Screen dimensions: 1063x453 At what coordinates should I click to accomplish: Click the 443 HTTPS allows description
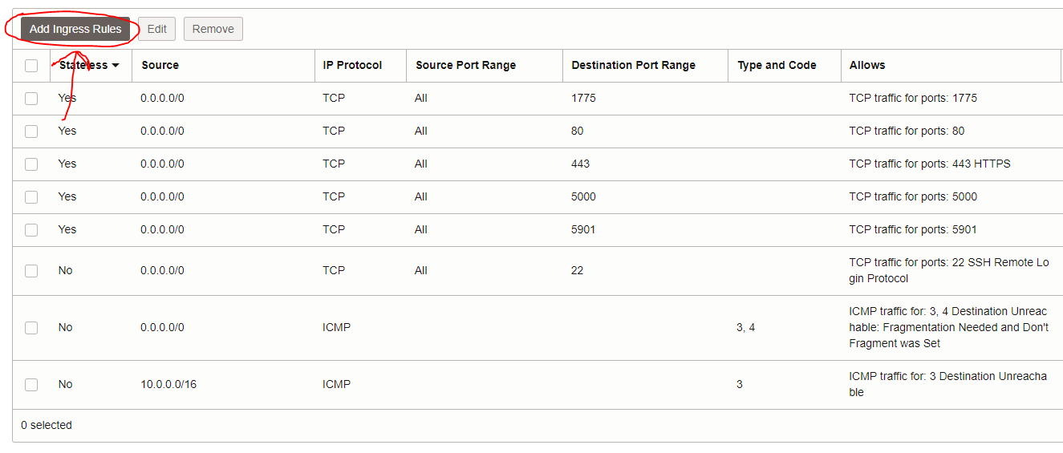pyautogui.click(x=929, y=164)
